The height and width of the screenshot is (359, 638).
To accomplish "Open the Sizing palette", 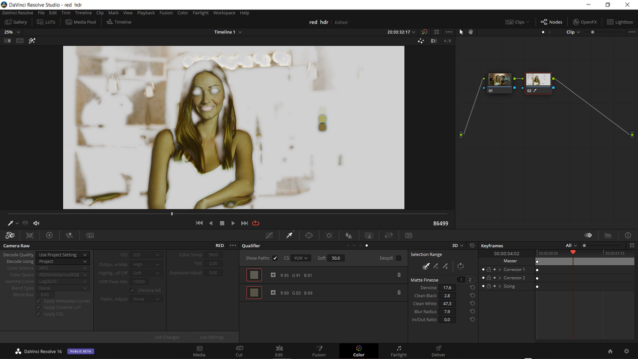I will (x=389, y=235).
